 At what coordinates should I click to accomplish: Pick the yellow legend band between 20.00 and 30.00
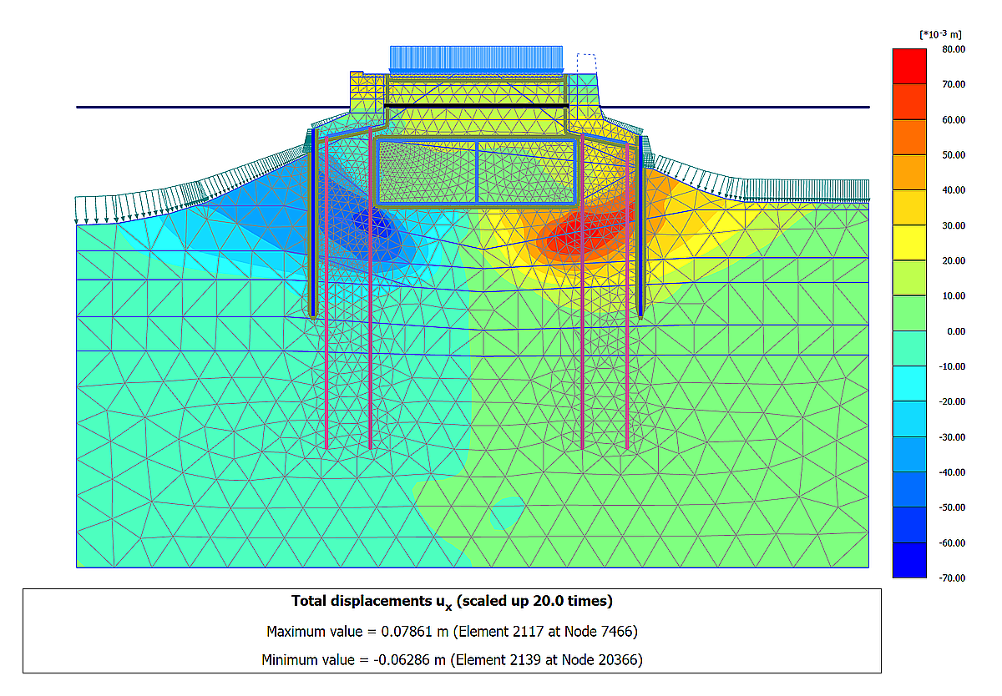909,243
